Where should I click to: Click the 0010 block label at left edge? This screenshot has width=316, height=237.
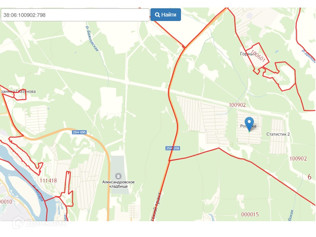click(6, 201)
